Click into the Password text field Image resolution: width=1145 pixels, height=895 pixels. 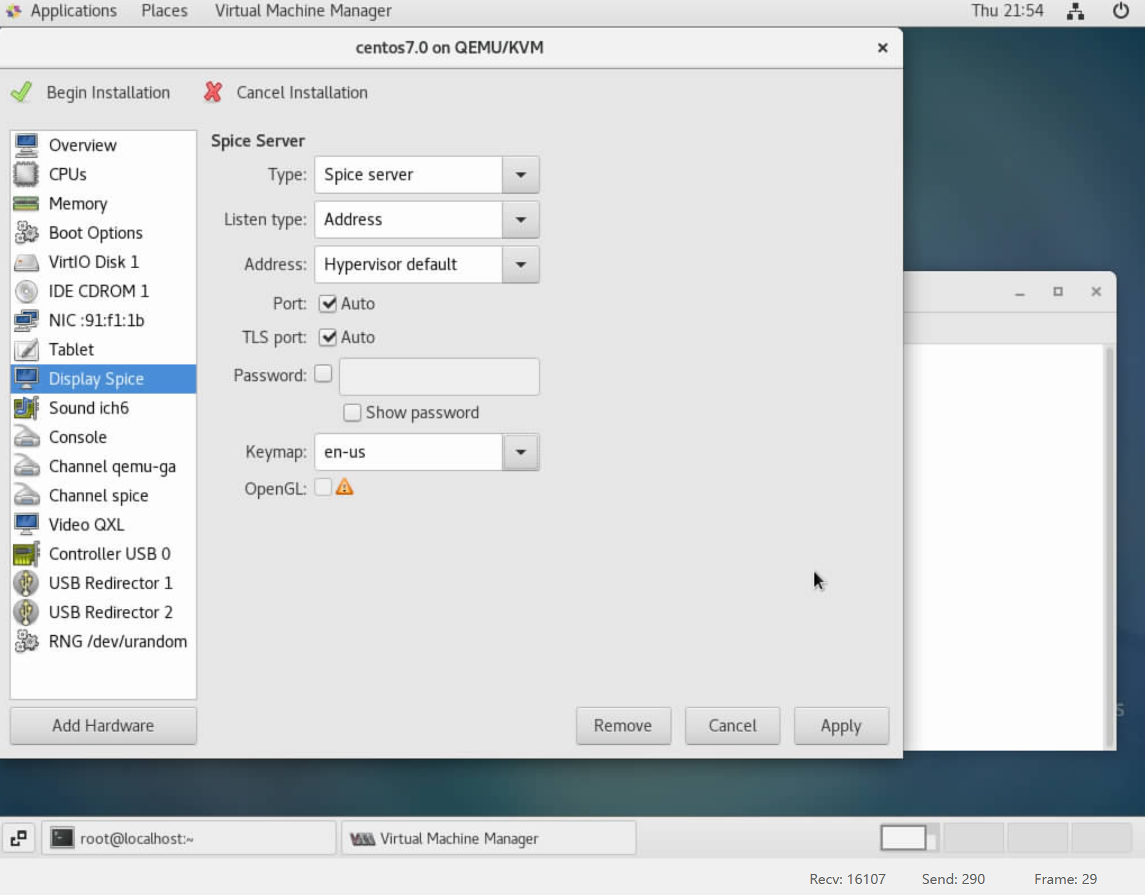[439, 377]
